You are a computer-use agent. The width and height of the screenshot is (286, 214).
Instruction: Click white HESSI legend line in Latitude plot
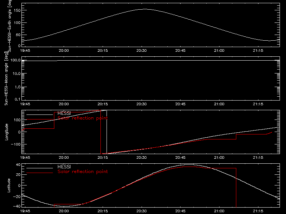click(x=40, y=168)
